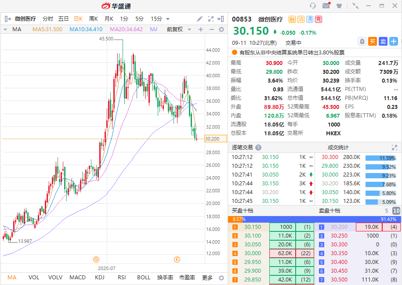Viewport: 402px width, 285px height.
Task: Switch order book to 10 levels
Action: coord(396,211)
